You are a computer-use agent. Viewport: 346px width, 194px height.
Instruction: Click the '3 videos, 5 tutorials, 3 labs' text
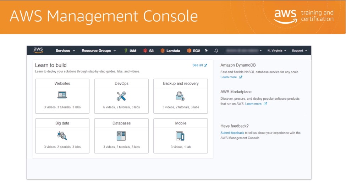121,147
